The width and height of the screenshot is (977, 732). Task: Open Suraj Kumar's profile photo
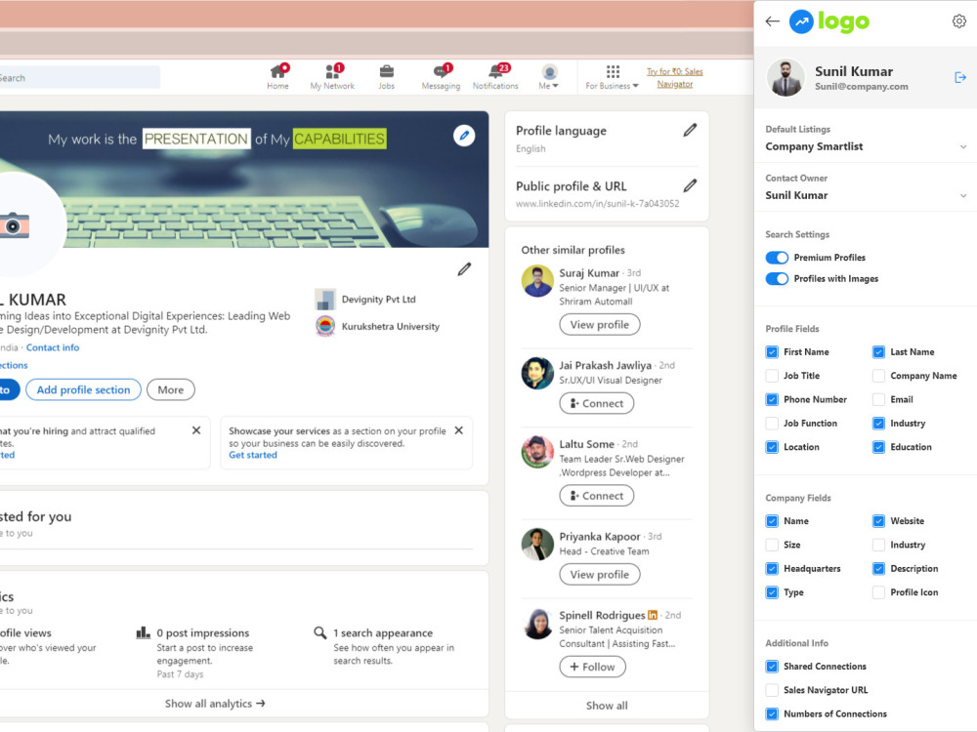point(537,281)
